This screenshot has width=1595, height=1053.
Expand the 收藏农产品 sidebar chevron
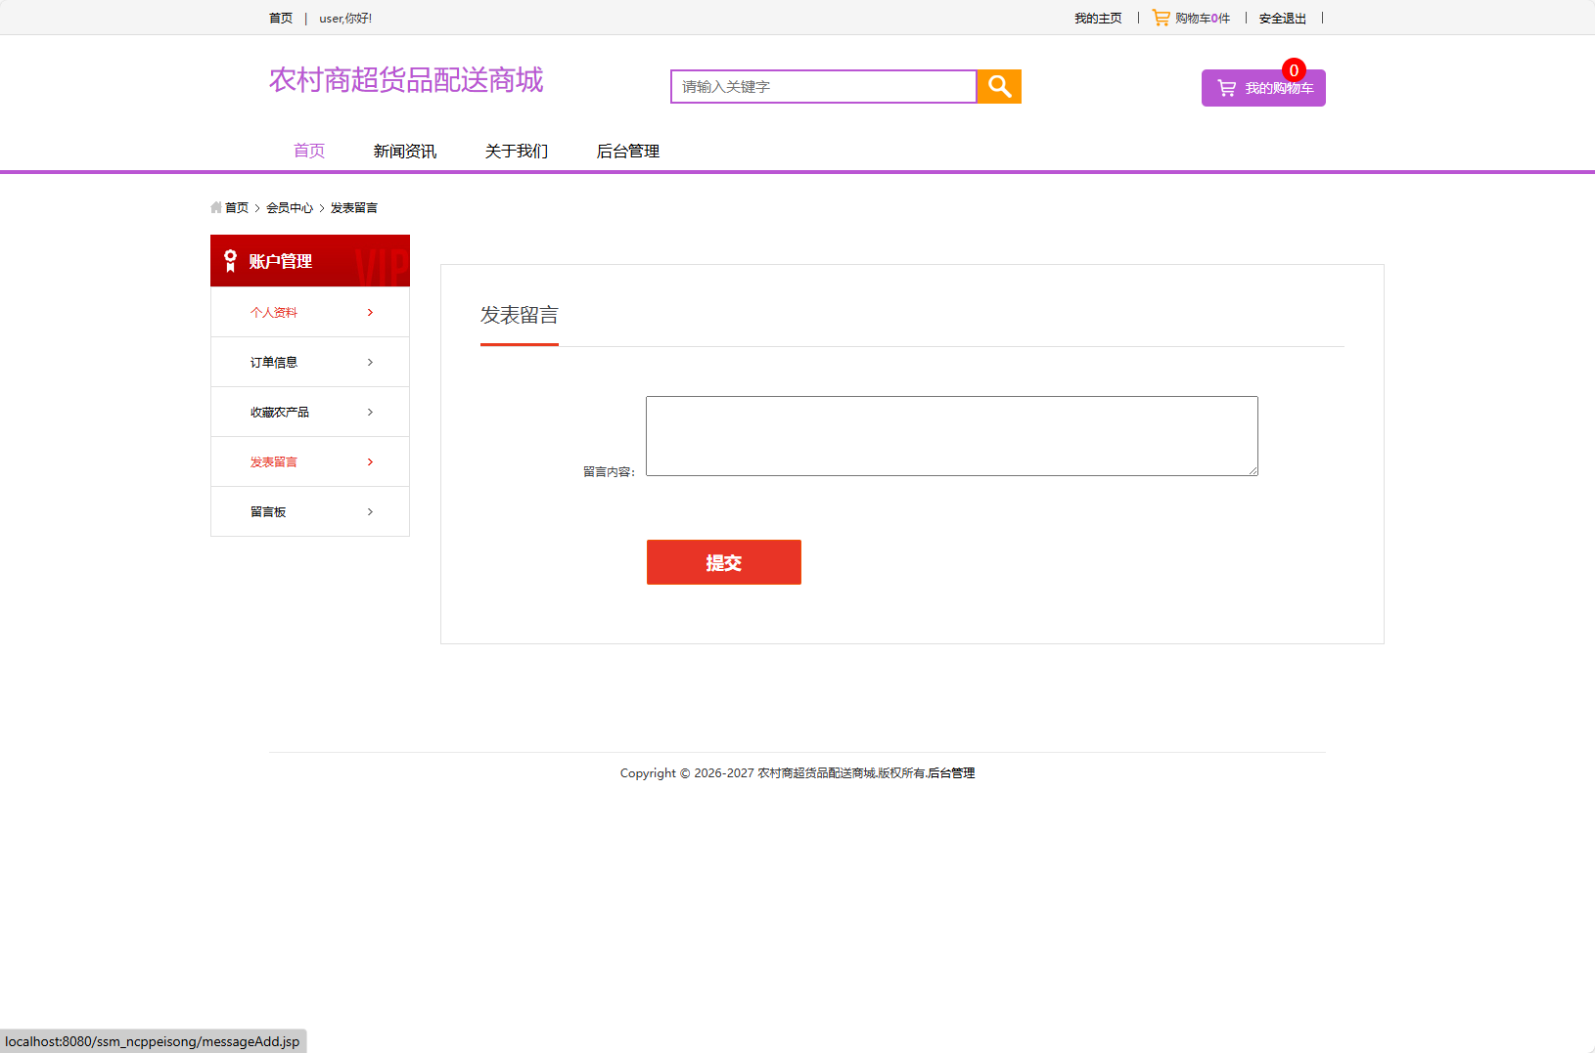pos(369,412)
